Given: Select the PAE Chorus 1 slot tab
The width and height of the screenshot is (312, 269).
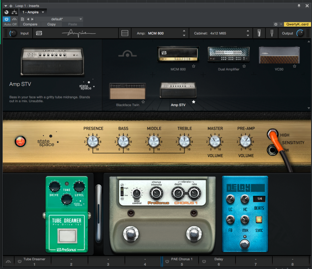Looking at the screenshot, I should (181, 261).
